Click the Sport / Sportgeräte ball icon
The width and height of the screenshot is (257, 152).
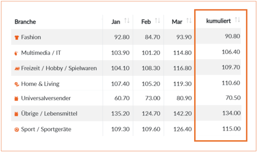[17, 130]
